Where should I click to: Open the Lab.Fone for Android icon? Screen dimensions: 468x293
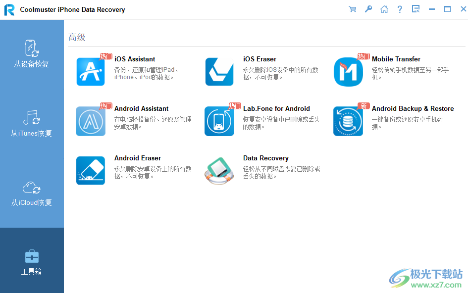pos(219,121)
